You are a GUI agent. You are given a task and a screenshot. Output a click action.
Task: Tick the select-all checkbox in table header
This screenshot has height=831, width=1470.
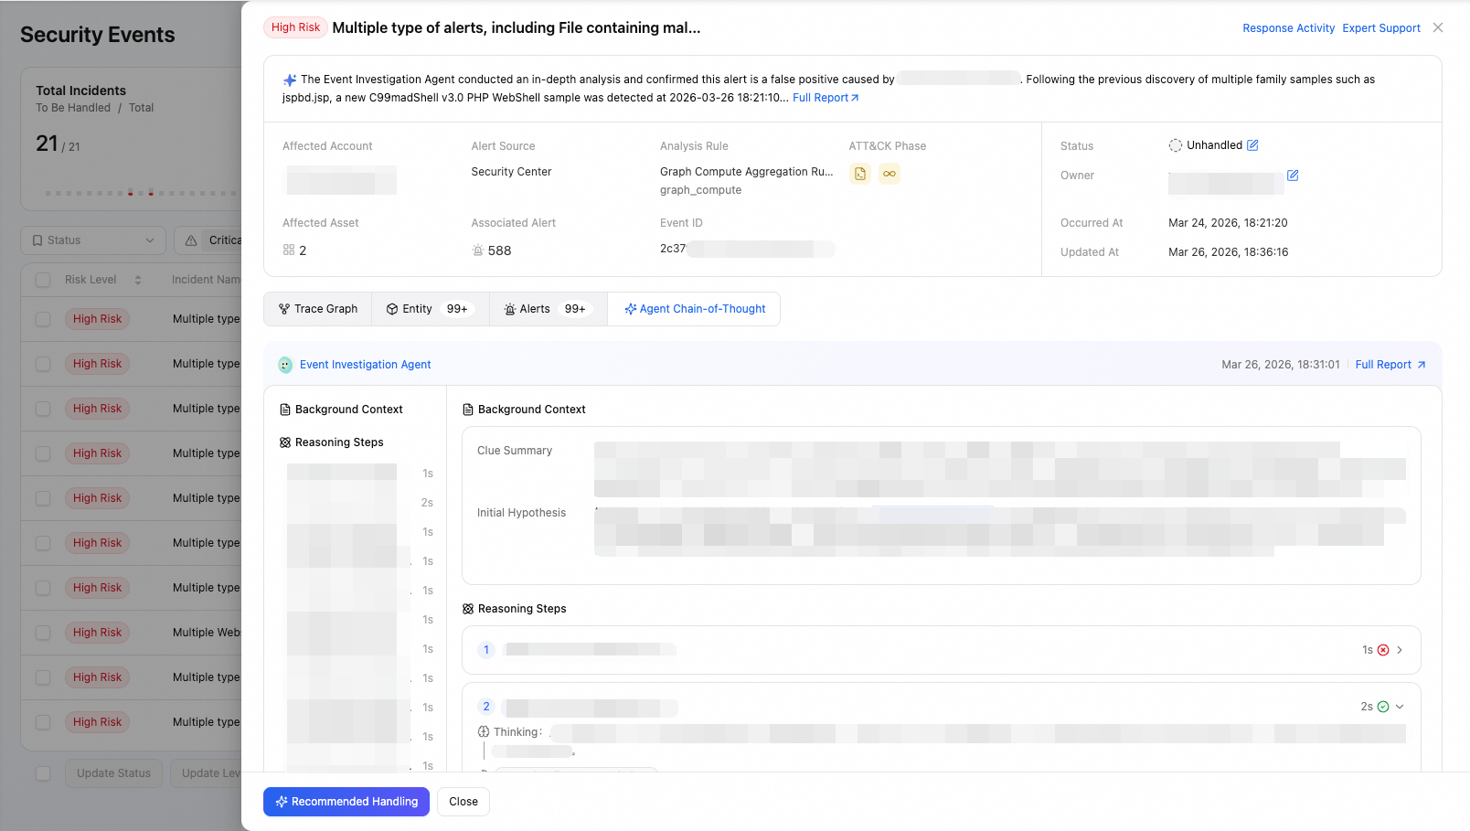point(43,280)
